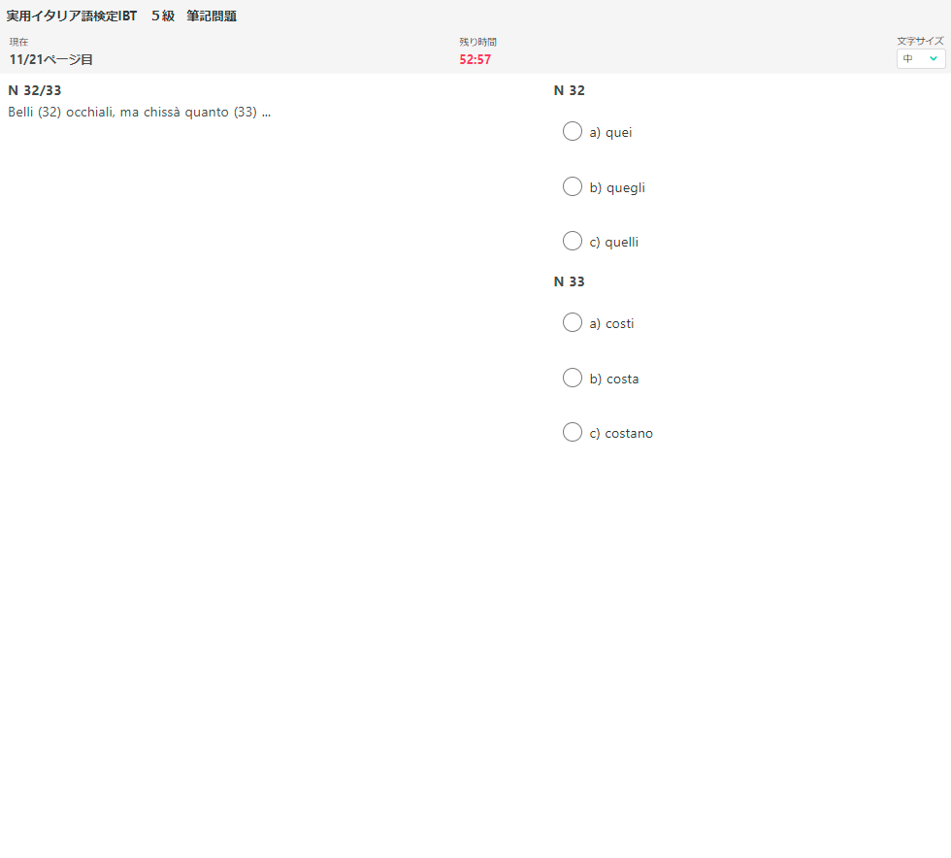Screen dimensions: 951x858
Task: Choose option b) costa for N 33
Action: (x=572, y=378)
